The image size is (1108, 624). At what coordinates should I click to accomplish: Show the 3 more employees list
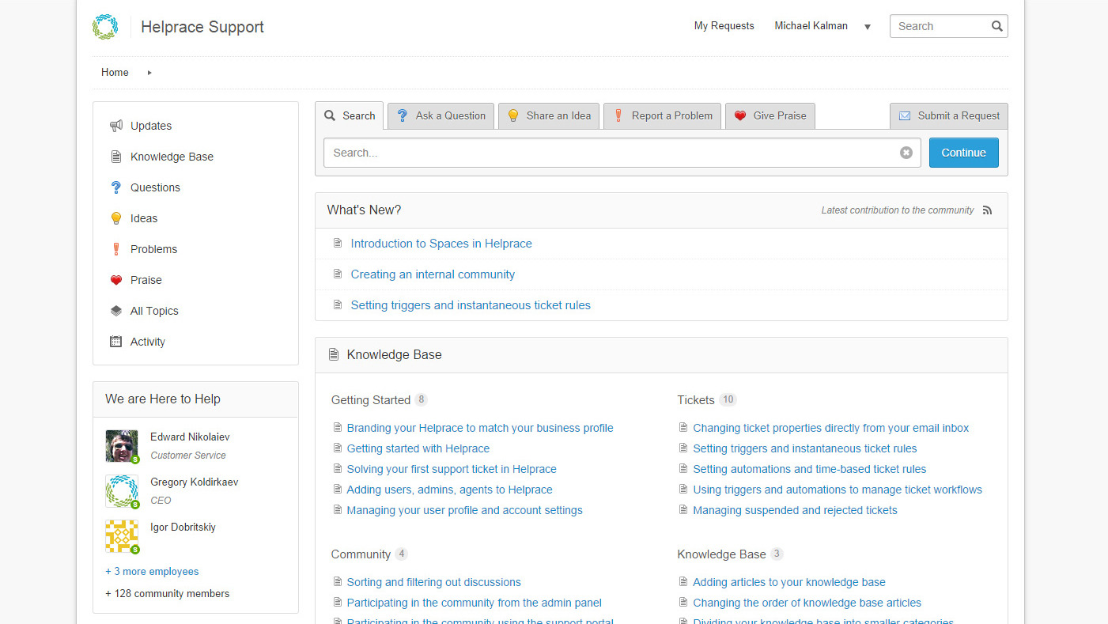152,571
